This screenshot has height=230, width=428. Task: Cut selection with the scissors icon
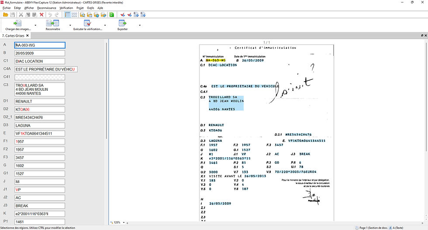(x=21, y=15)
